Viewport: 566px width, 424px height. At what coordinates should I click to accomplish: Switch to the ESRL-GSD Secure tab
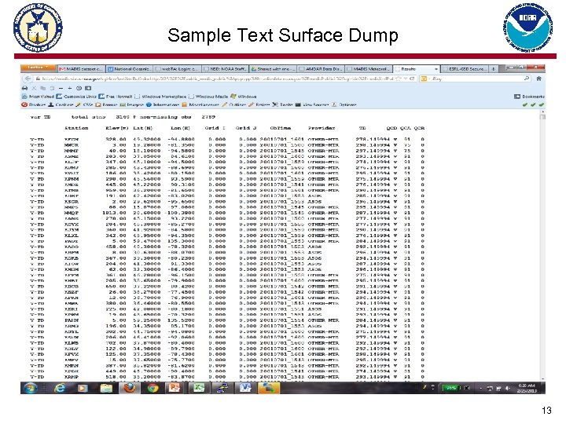(x=465, y=68)
